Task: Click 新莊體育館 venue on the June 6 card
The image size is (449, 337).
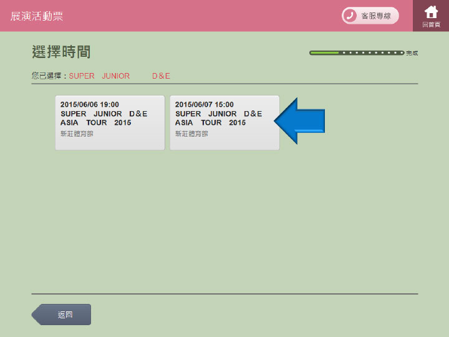Action: (77, 134)
